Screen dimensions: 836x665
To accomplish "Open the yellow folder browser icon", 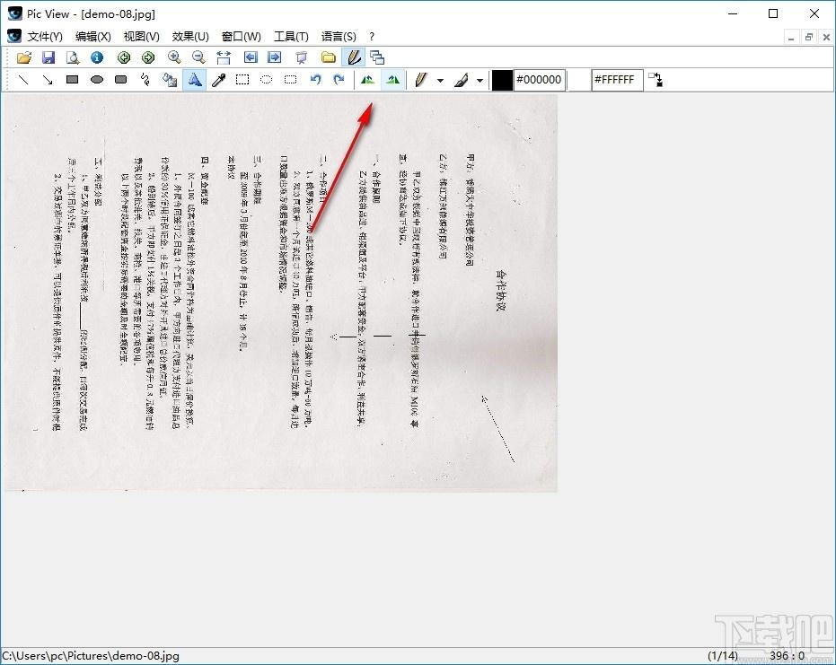I will (x=329, y=57).
